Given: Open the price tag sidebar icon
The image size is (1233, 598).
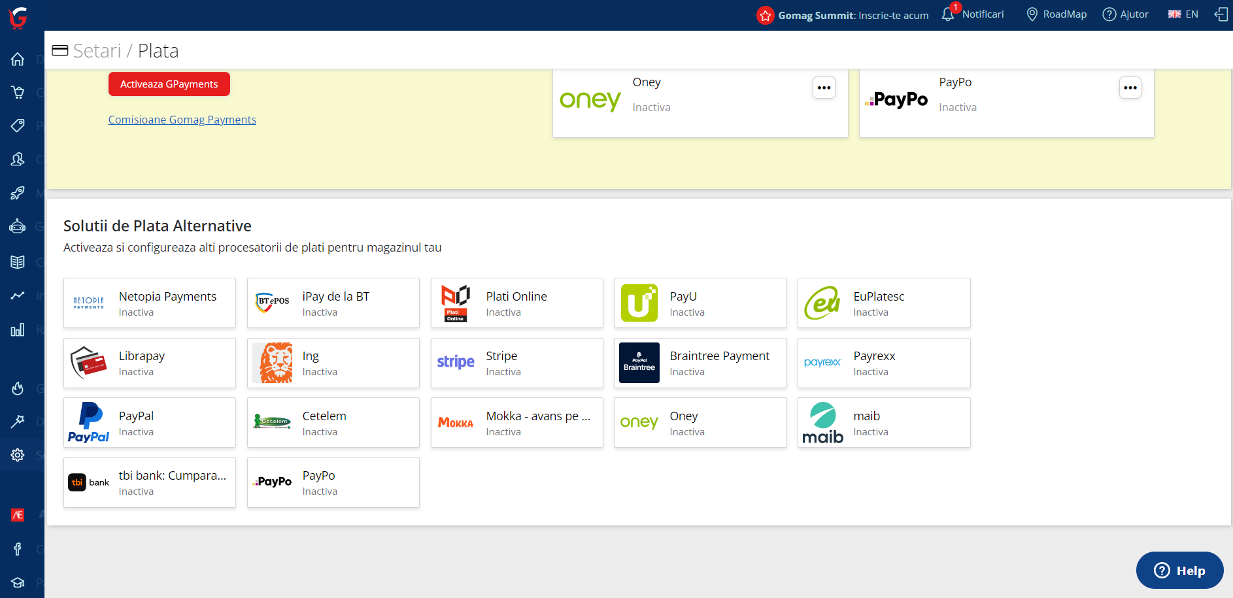Looking at the screenshot, I should (18, 125).
